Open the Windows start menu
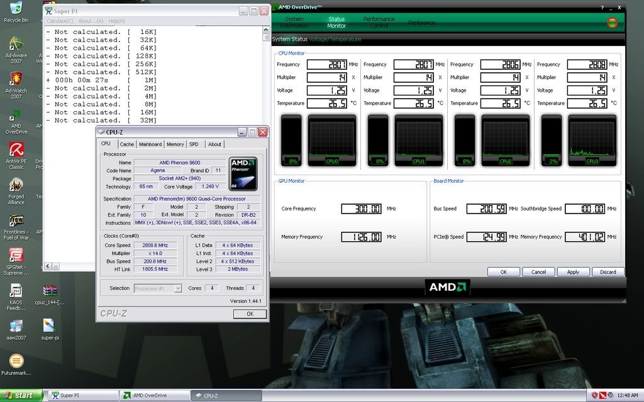The height and width of the screenshot is (402, 644). (21, 396)
